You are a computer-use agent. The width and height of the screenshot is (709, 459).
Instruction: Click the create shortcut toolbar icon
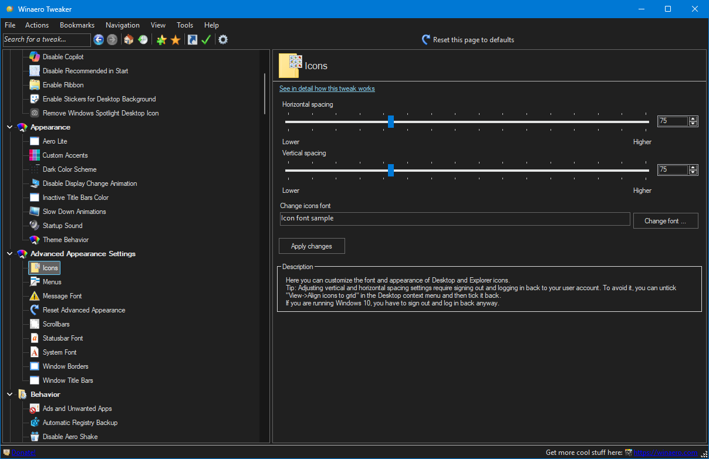(x=192, y=40)
